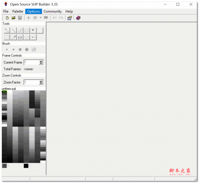Select the Pencil draw tool
The image size is (199, 183).
pos(7,30)
